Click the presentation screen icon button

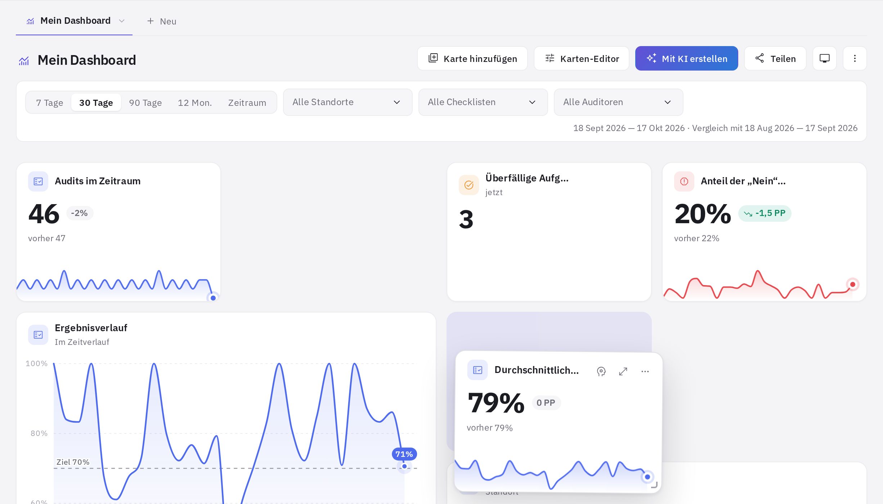point(824,58)
